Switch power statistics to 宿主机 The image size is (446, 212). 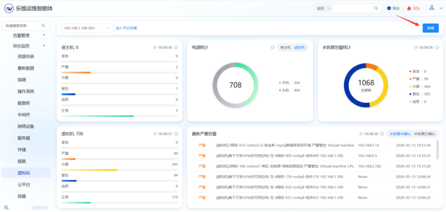(286, 48)
